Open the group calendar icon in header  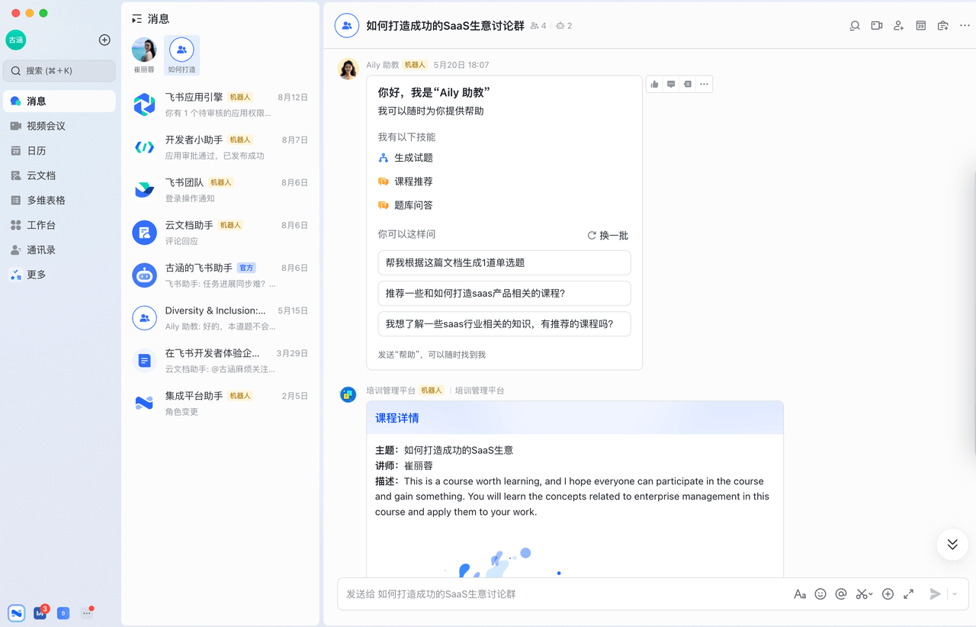click(x=921, y=25)
